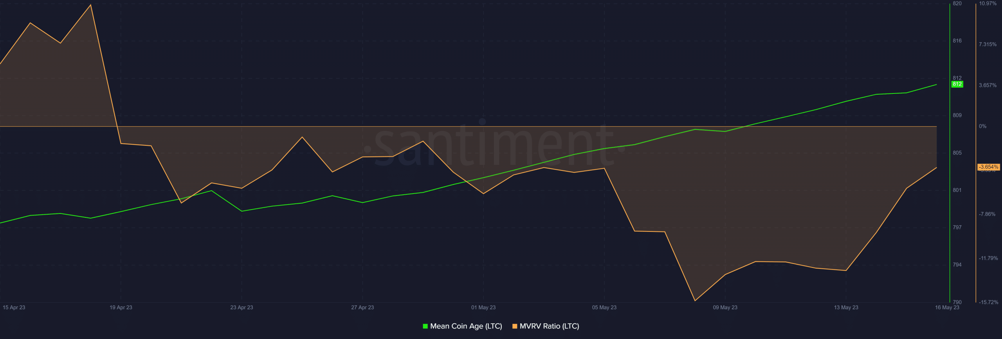This screenshot has width=1002, height=339.
Task: Click the green Mean Coin Age legend swatch
Action: pos(425,326)
